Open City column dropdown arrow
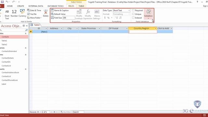Screen dimensions: 208x117 click(x=77, y=28)
